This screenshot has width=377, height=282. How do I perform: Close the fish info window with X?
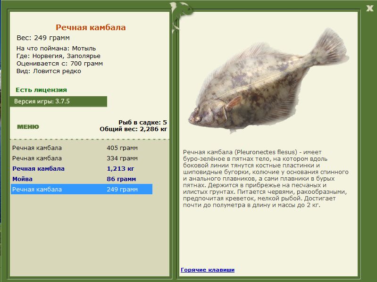[369, 8]
